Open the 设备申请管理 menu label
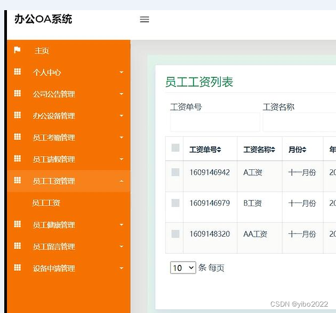 (54, 268)
